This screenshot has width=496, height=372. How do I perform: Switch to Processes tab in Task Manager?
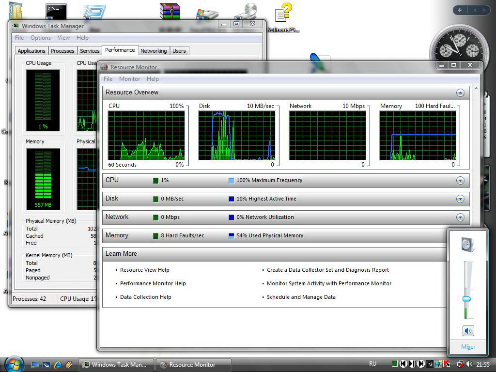tap(62, 51)
